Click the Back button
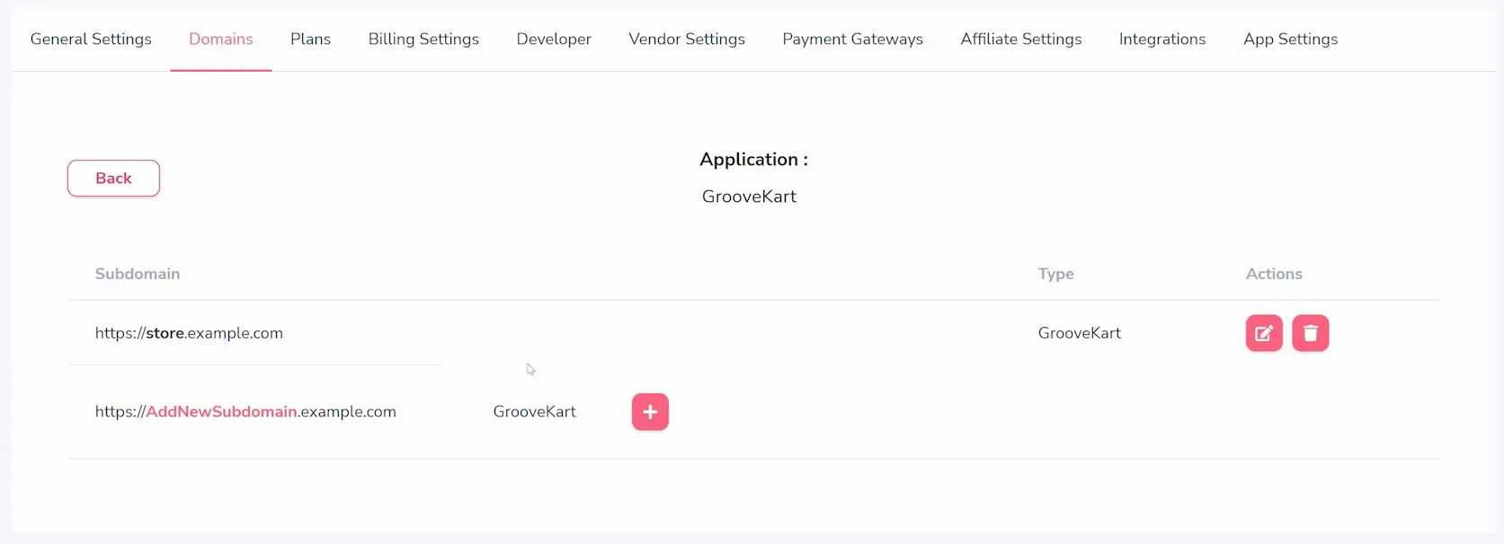 [113, 179]
